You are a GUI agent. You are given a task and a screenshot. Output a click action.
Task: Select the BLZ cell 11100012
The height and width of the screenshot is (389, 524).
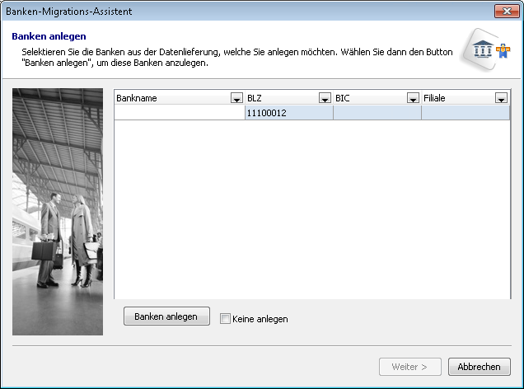click(x=288, y=113)
